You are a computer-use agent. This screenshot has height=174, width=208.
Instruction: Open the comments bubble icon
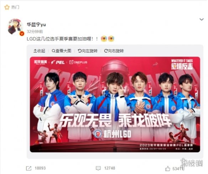[x=98, y=168]
